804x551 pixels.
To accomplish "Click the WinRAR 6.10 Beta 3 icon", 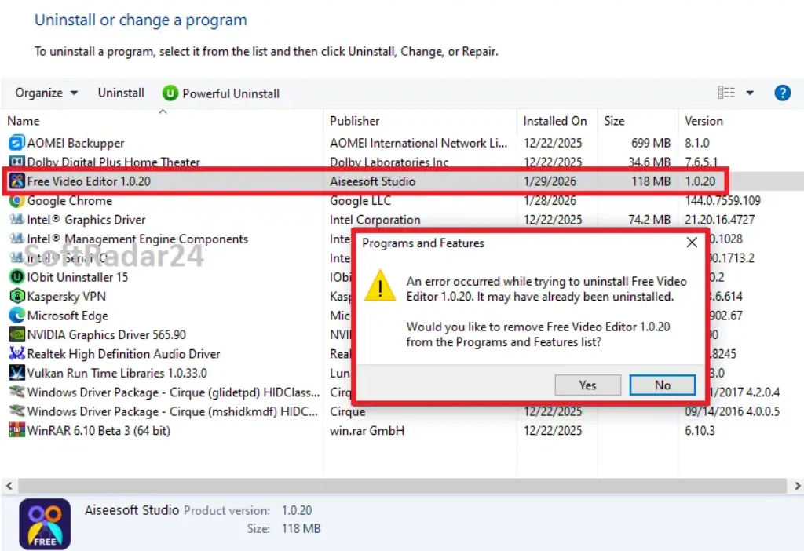I will point(17,430).
